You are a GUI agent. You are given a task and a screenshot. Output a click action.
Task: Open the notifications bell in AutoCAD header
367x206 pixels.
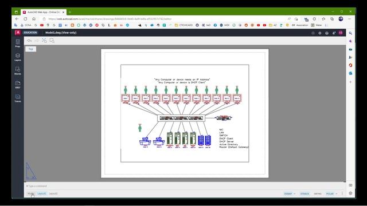(x=334, y=33)
